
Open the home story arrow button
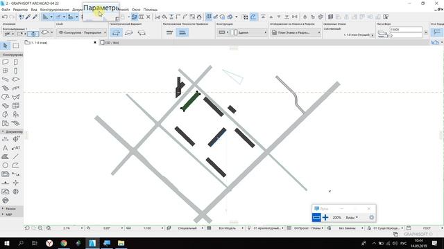click(x=372, y=35)
